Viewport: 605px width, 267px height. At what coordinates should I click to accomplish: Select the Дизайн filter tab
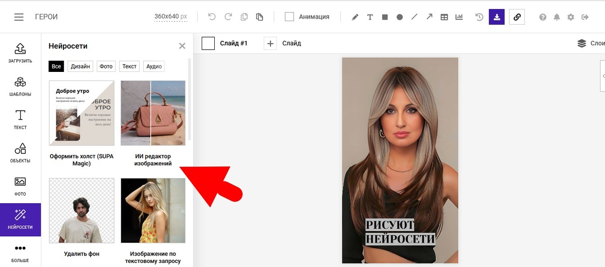[x=80, y=66]
